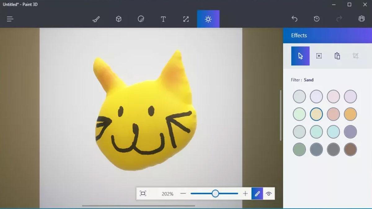Viewport: 372px width, 209px height.
Task: Click the Select all square icon
Action: pyautogui.click(x=319, y=56)
